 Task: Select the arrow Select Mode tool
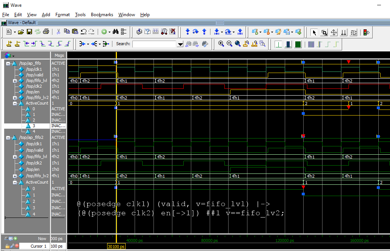click(315, 32)
